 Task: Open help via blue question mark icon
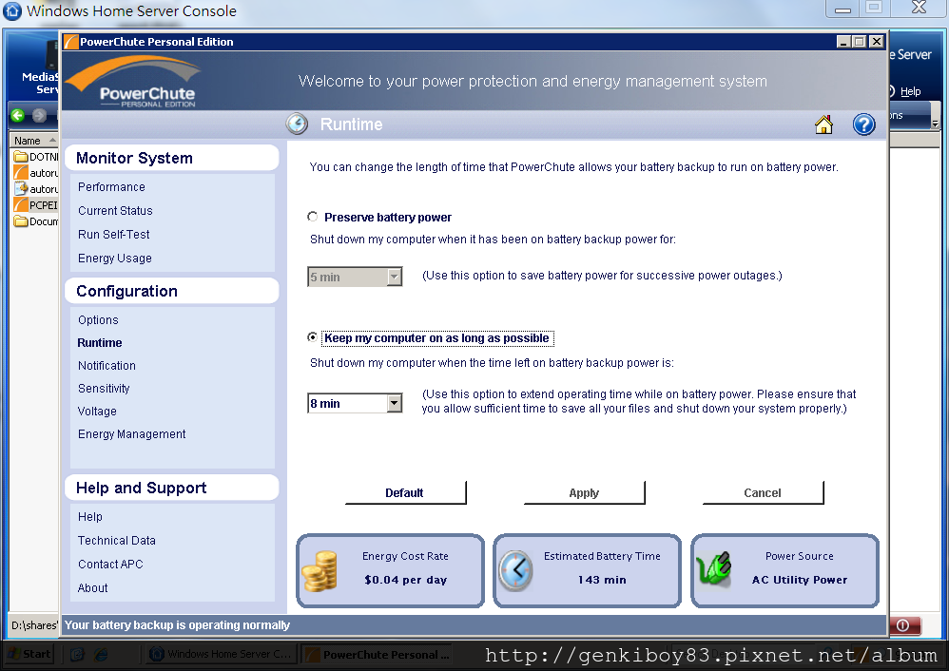(x=863, y=125)
